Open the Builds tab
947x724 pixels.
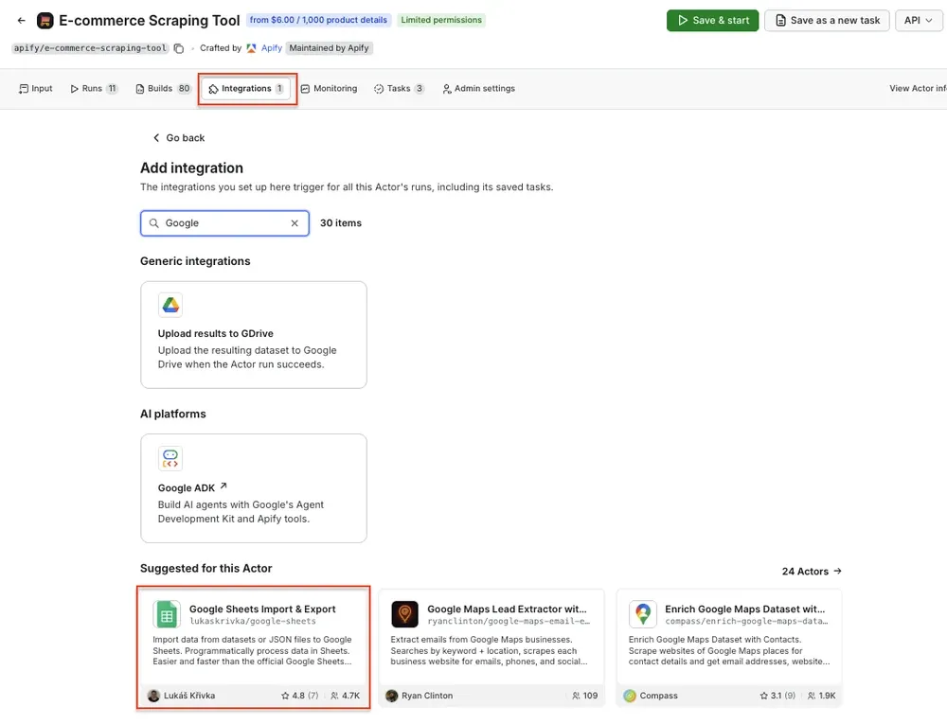pyautogui.click(x=163, y=89)
